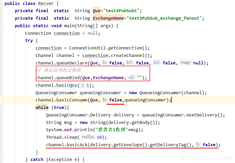This screenshot has width=235, height=163.
Task: Click the Recver class name
Action: tap(46, 4)
